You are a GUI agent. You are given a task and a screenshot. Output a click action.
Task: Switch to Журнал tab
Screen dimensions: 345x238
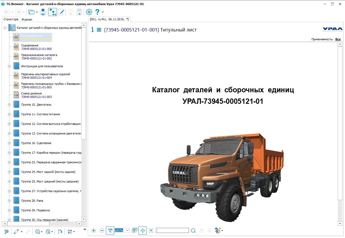[27, 19]
